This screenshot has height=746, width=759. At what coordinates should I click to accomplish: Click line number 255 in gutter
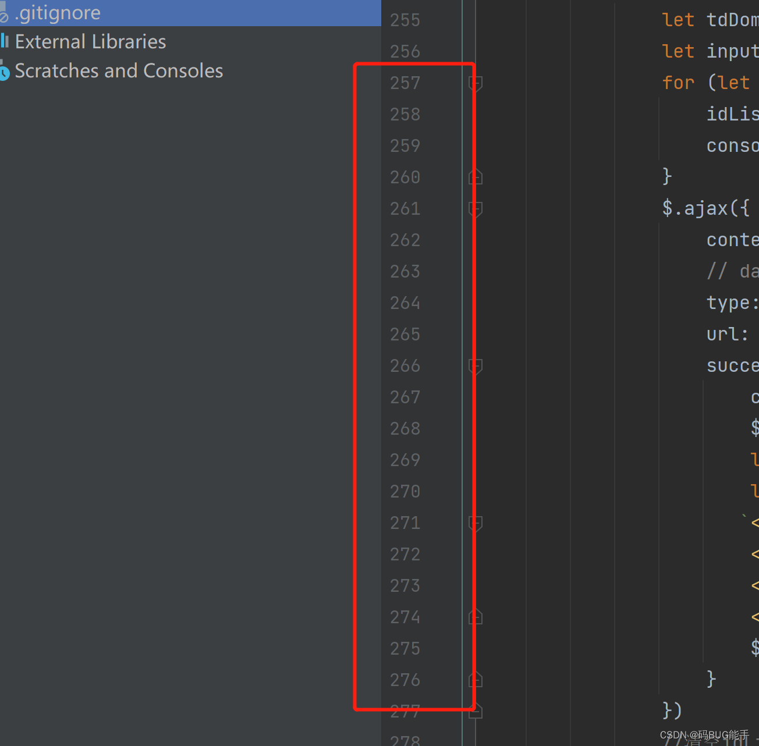point(405,19)
